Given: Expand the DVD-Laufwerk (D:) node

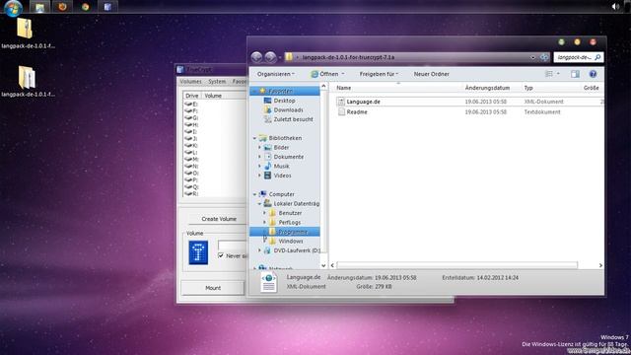Looking at the screenshot, I should pyautogui.click(x=260, y=250).
